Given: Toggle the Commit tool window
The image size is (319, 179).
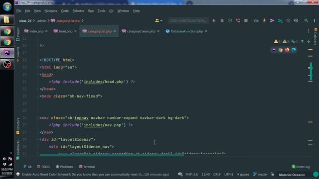Looking at the screenshot, I should coord(18,54).
